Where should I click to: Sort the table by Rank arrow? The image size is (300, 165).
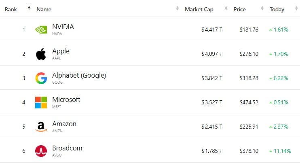(x=29, y=8)
